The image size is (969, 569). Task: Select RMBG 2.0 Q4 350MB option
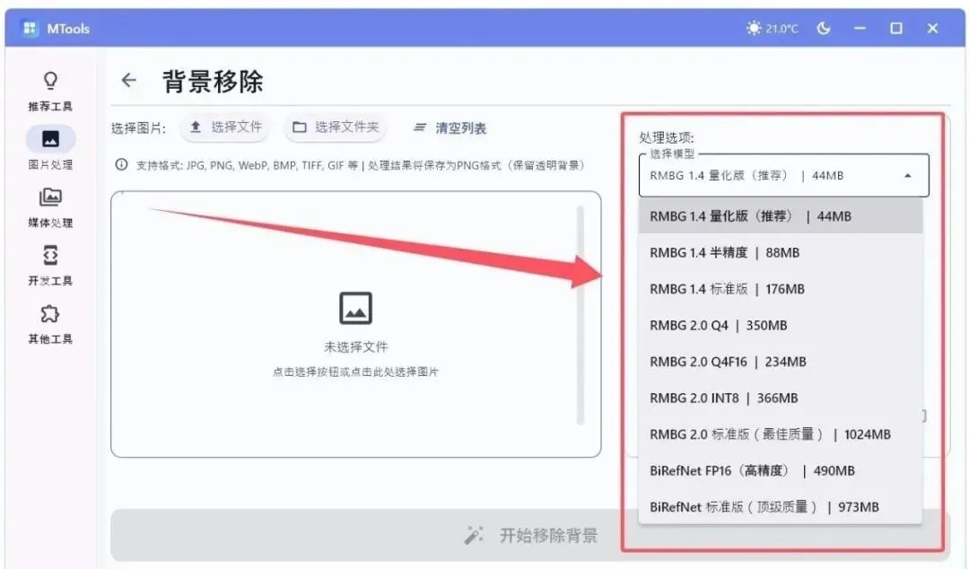tap(781, 325)
